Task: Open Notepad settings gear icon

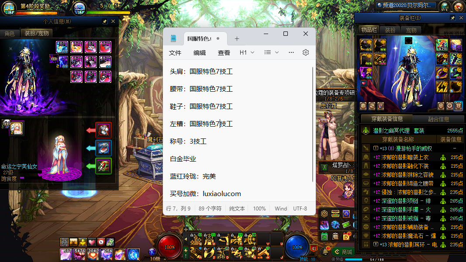Action: [306, 52]
